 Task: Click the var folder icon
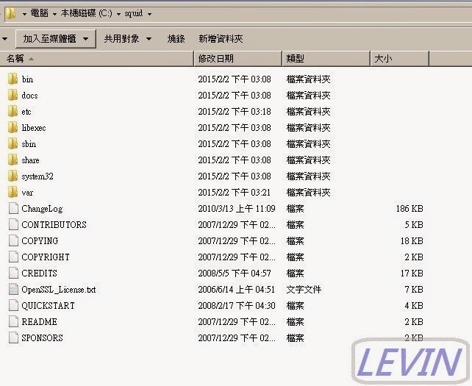point(12,193)
